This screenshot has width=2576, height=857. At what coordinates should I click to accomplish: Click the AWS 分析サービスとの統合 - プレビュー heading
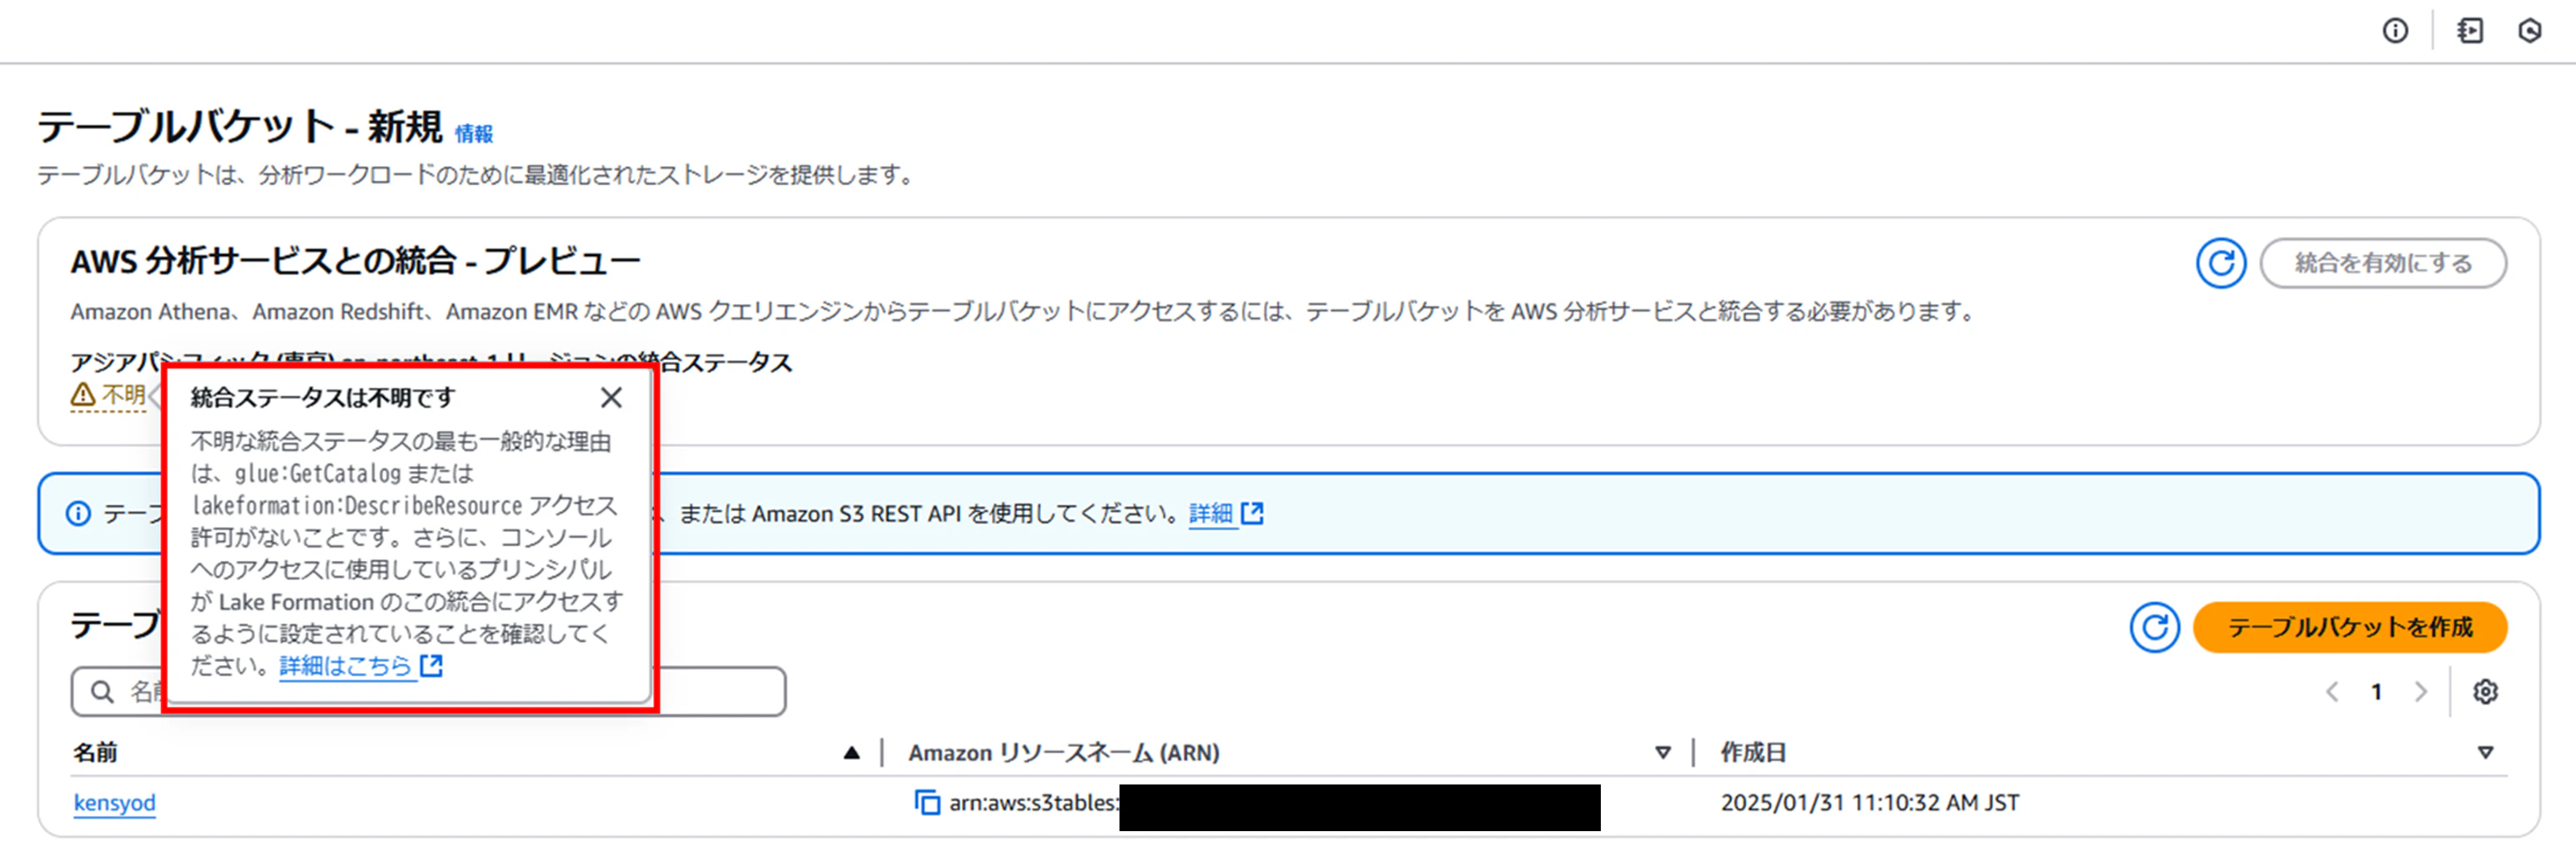click(355, 262)
